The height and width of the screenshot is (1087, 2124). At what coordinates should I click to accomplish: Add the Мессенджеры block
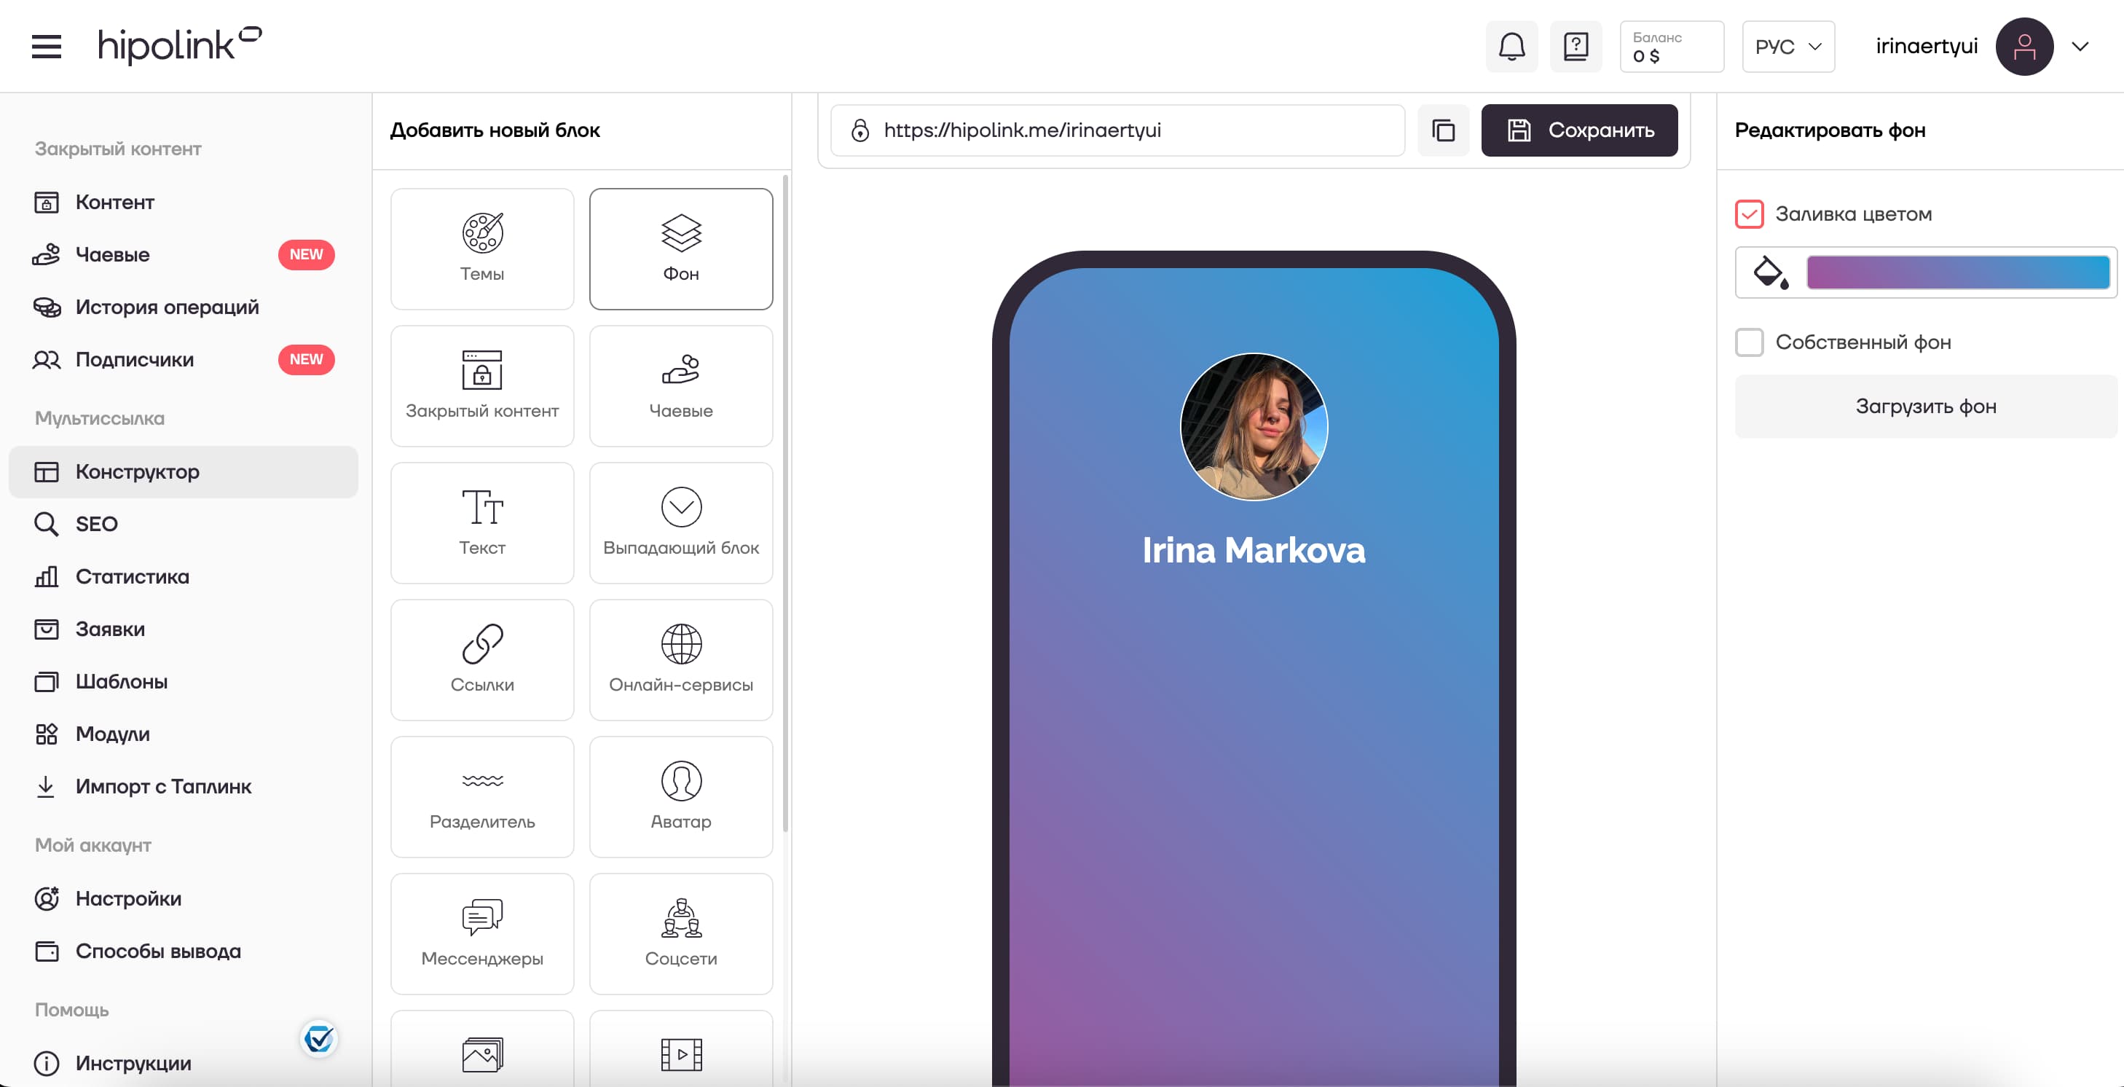click(x=482, y=933)
